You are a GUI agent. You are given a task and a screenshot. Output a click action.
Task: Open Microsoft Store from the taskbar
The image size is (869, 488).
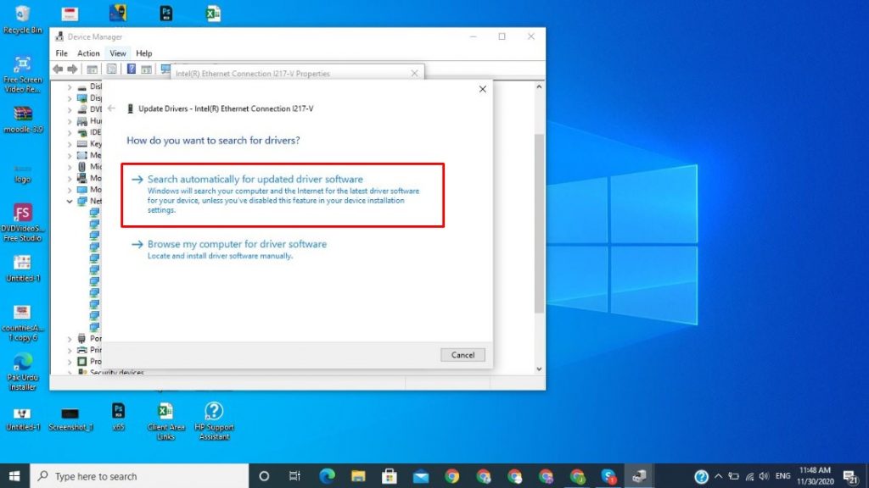(390, 476)
